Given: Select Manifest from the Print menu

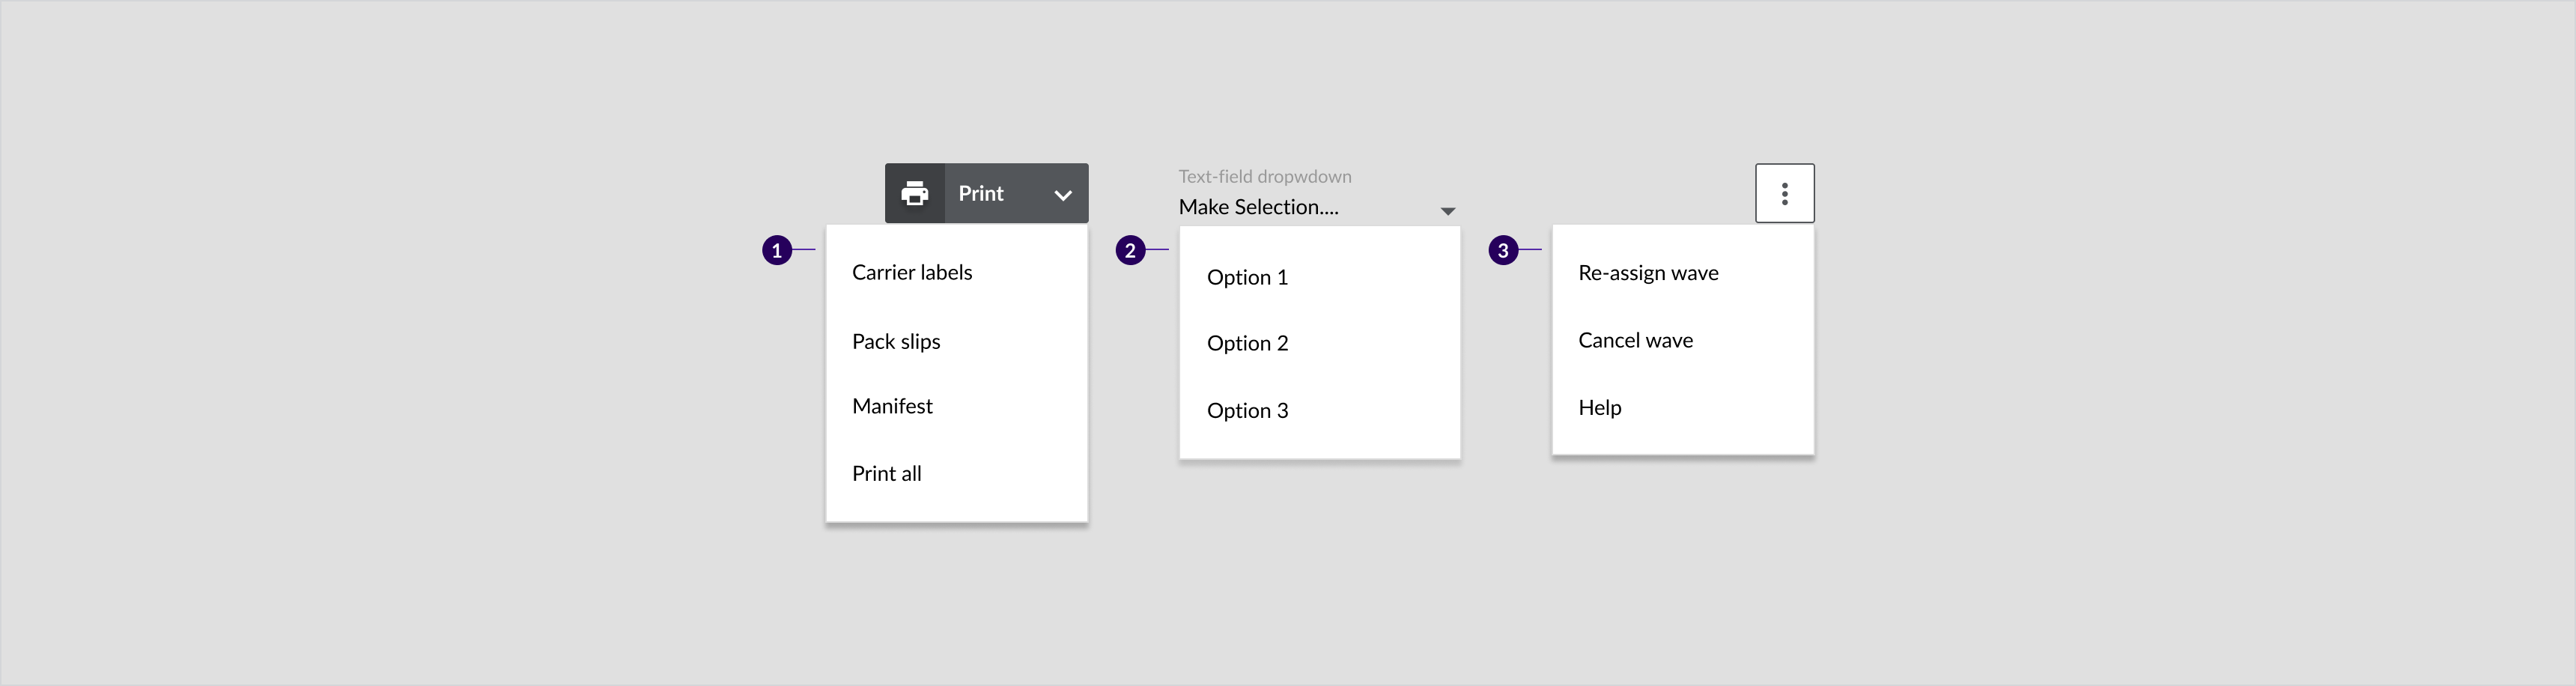Looking at the screenshot, I should click(x=892, y=406).
